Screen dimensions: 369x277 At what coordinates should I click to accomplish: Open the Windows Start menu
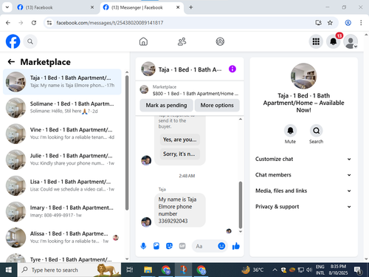pos(9,270)
